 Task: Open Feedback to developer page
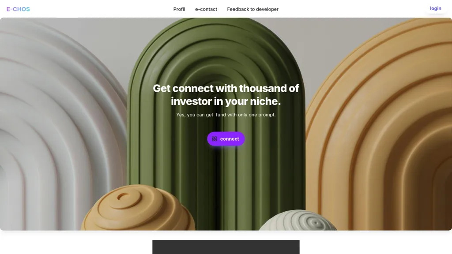point(253,9)
